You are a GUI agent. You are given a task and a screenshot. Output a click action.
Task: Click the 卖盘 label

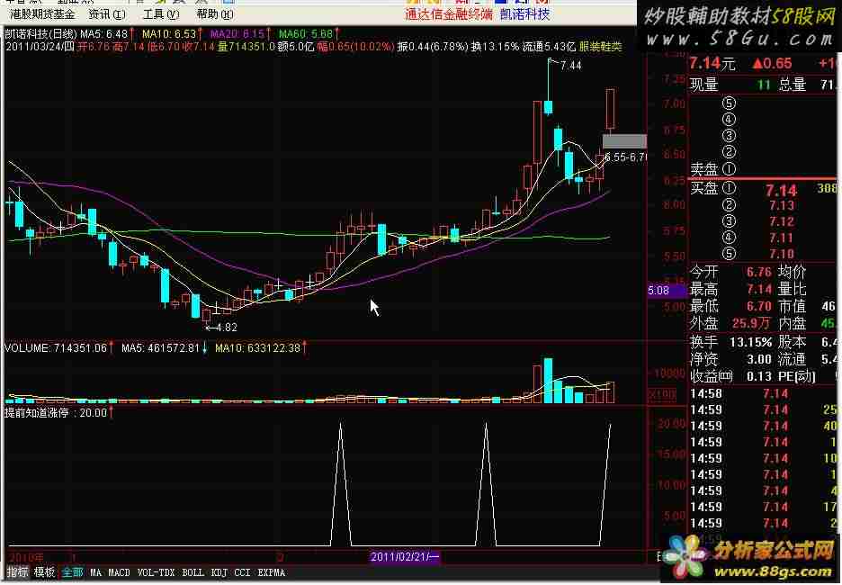pyautogui.click(x=704, y=169)
